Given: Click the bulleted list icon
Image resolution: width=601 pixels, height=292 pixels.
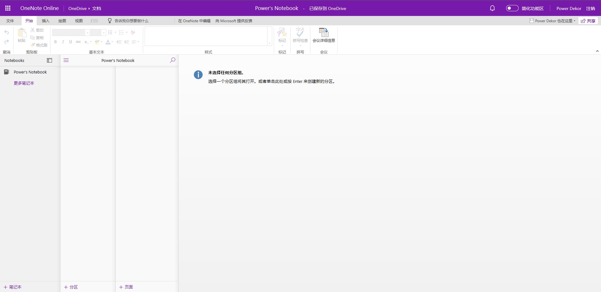Looking at the screenshot, I should click(110, 33).
